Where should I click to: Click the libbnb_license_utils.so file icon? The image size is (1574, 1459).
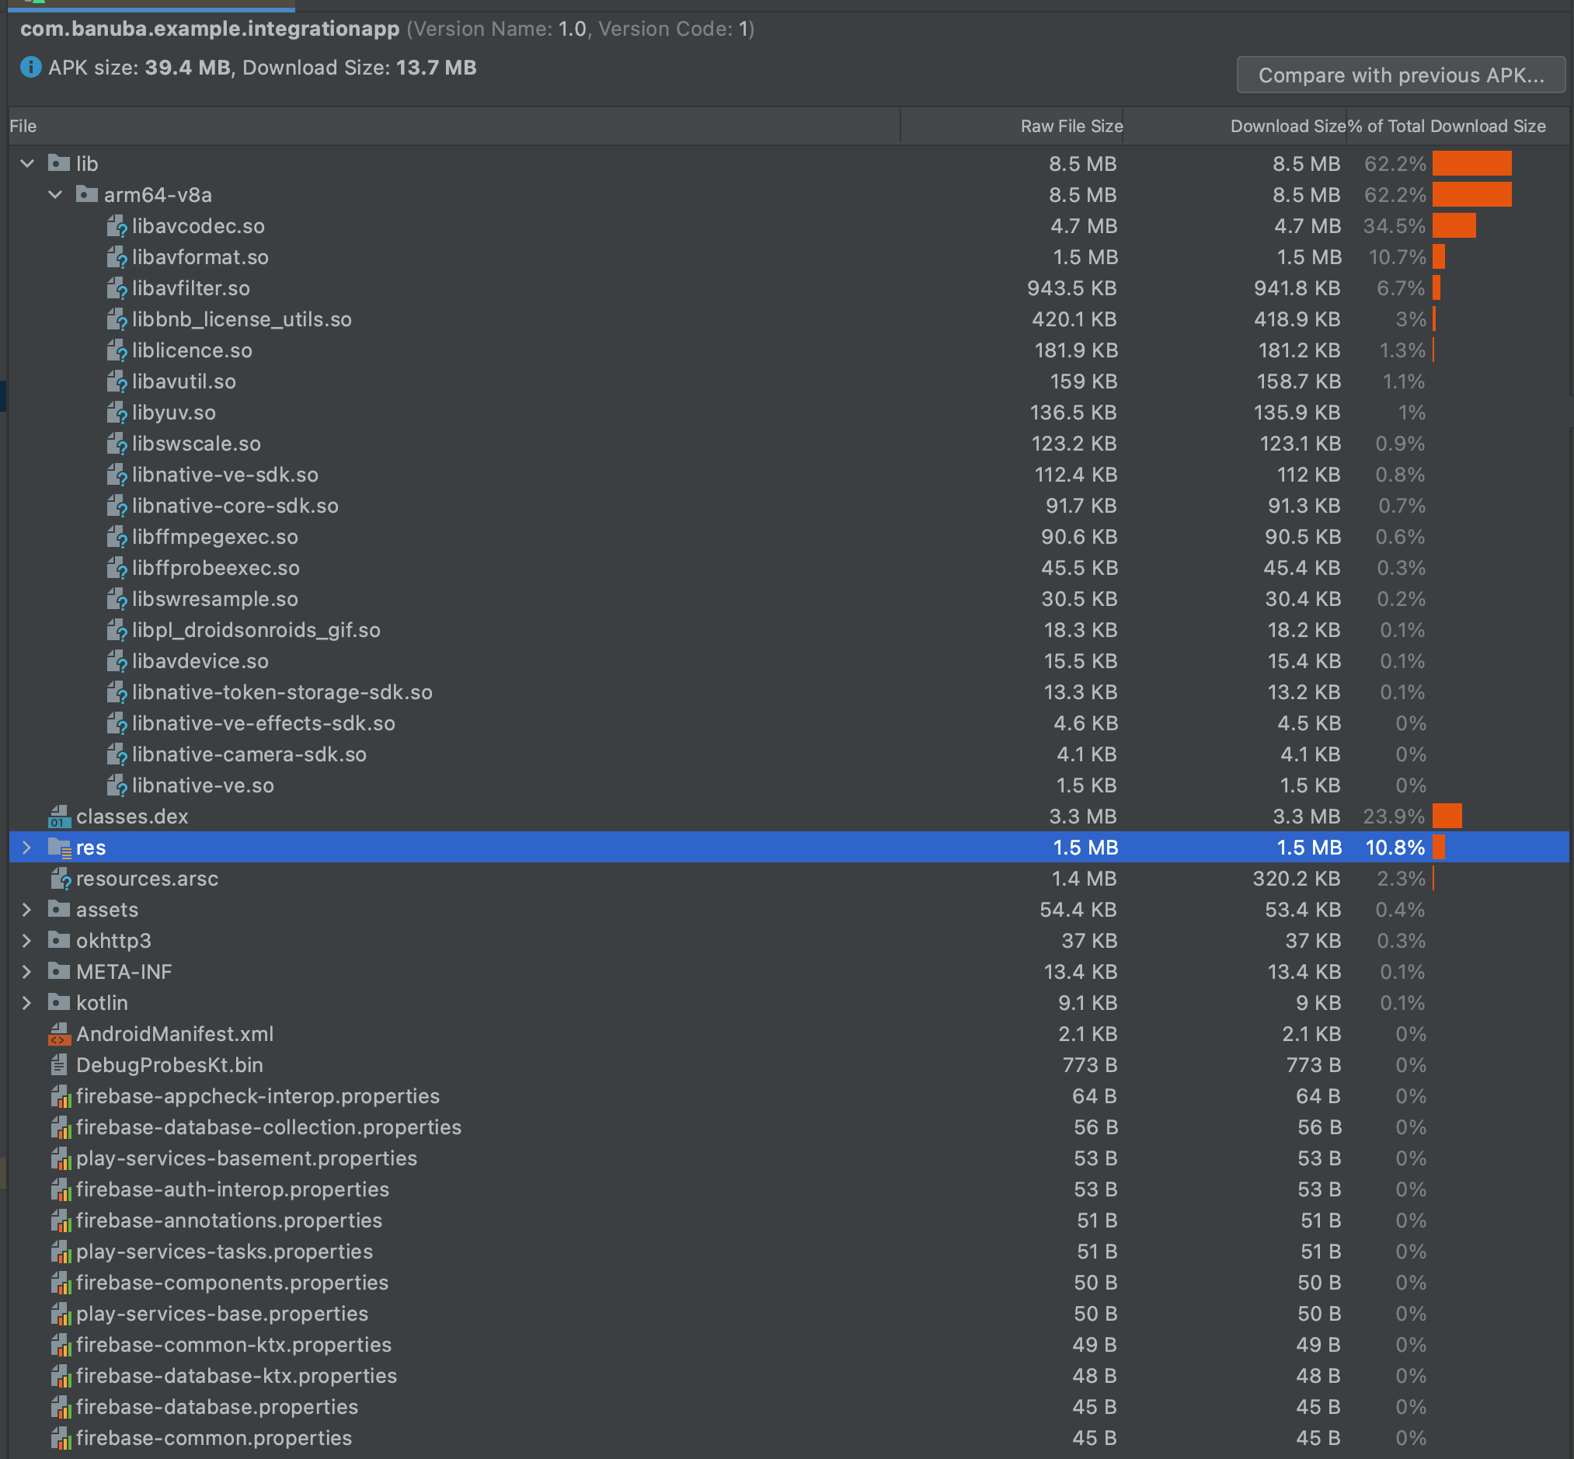point(117,319)
